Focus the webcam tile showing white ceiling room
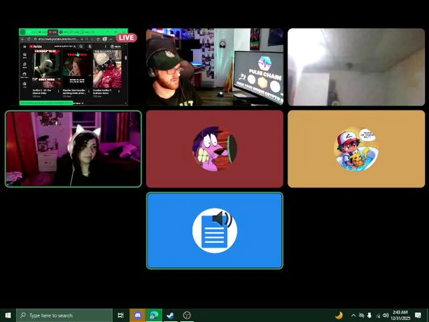 click(x=356, y=67)
